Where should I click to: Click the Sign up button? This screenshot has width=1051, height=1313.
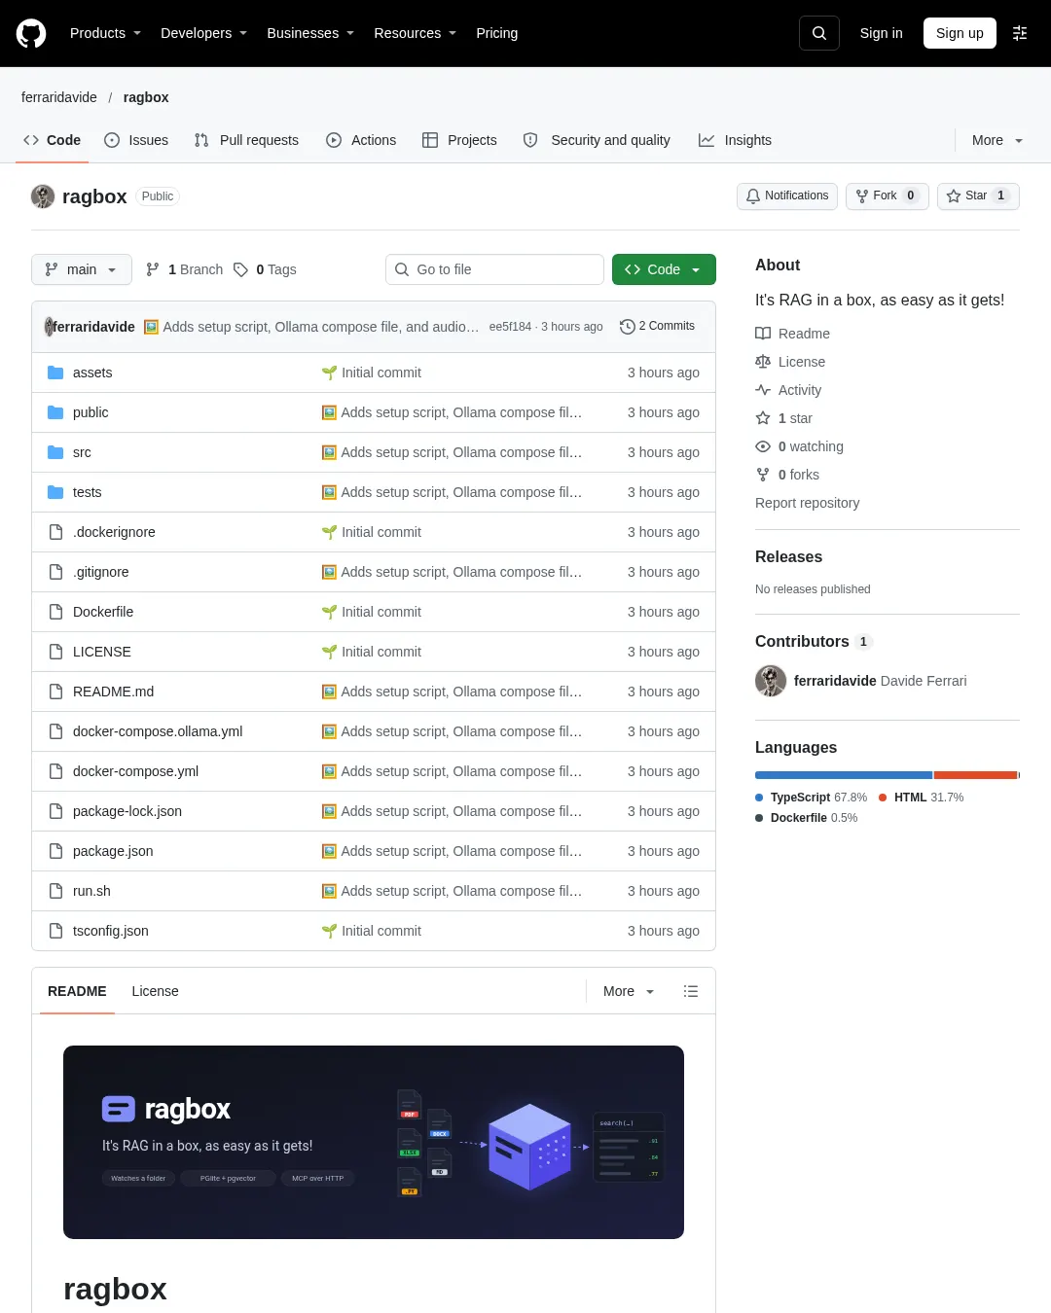click(x=960, y=33)
